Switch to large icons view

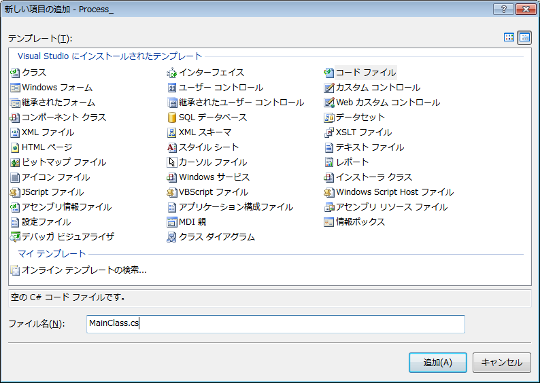coord(509,37)
